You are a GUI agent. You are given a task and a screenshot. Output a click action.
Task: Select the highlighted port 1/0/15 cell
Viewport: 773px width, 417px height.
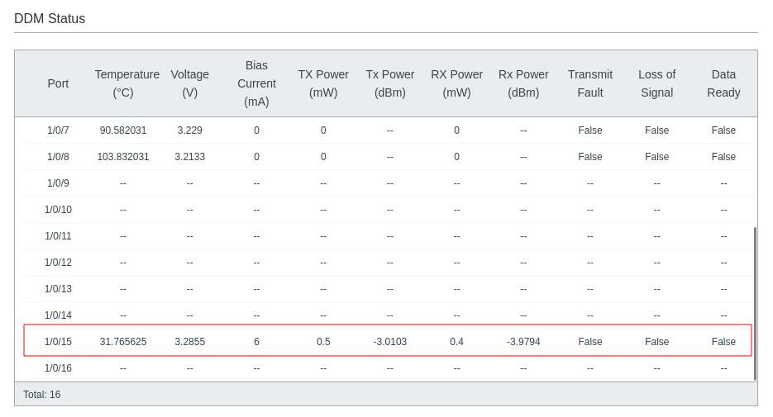58,342
